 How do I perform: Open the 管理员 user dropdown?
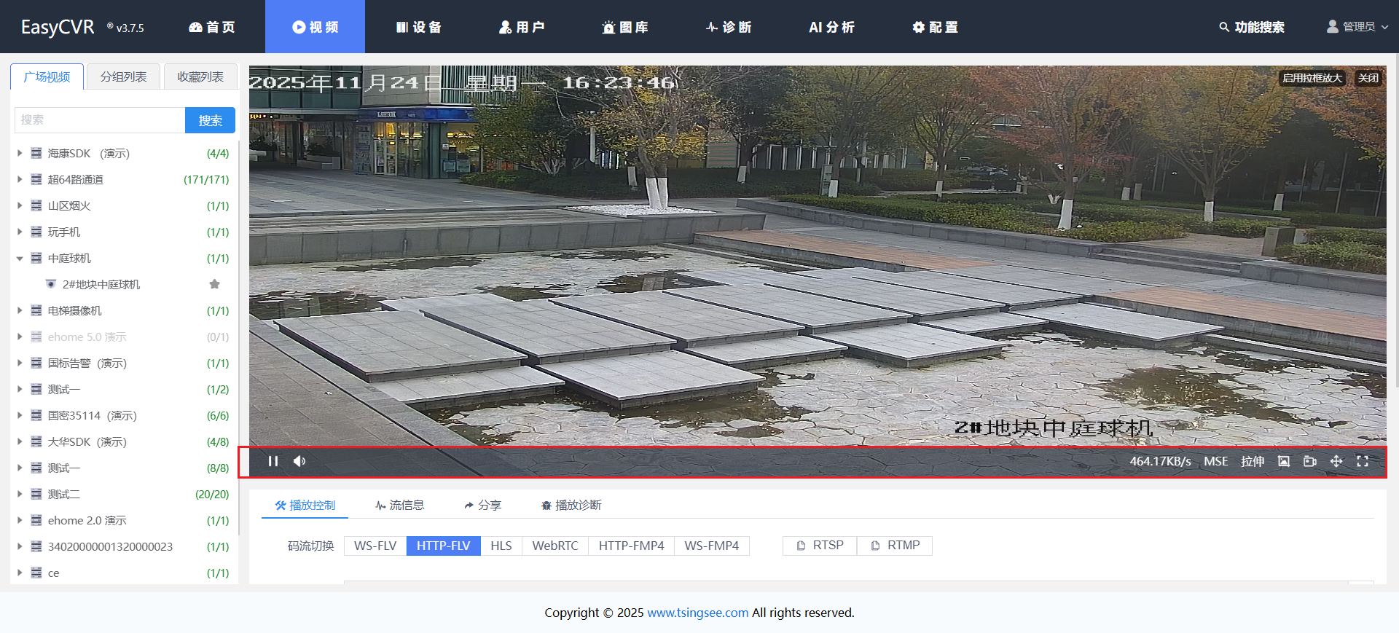coord(1357,27)
